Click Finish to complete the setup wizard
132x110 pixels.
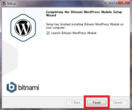pos(97,103)
